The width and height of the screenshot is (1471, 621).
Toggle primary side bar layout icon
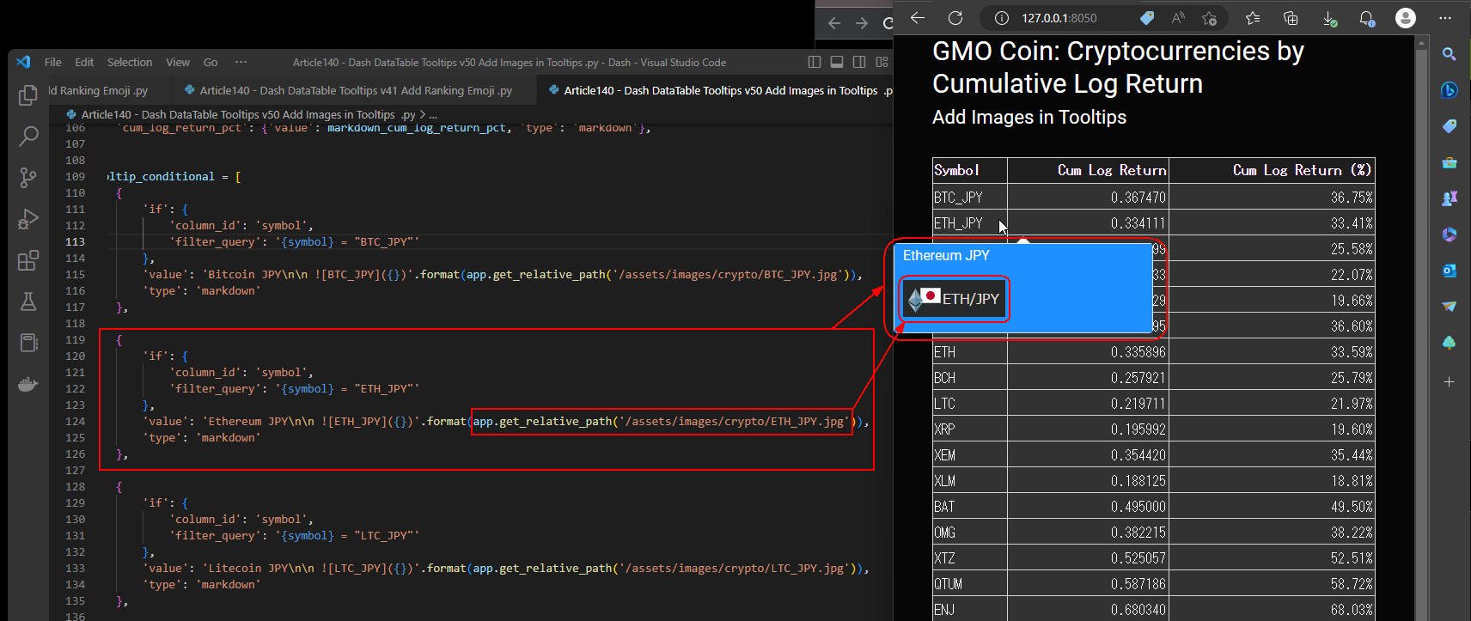tap(815, 62)
